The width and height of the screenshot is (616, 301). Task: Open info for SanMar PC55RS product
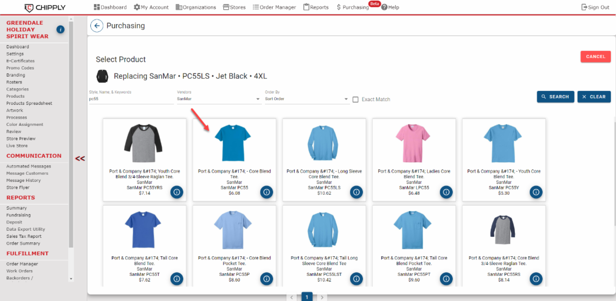tap(536, 279)
